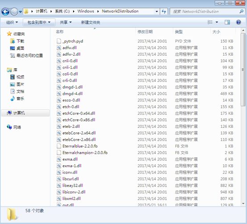This screenshot has height=224, width=247.
Task: Click the Windows breadcrumb in address bar
Action: tap(86, 11)
